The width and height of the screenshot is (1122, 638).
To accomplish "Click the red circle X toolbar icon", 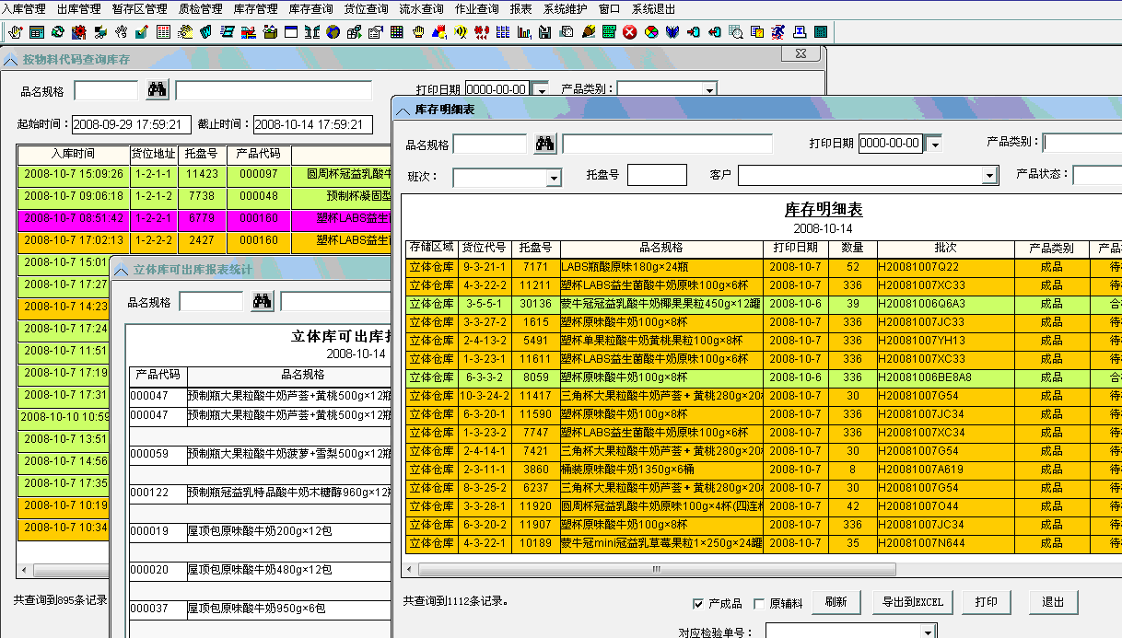I will click(x=630, y=32).
